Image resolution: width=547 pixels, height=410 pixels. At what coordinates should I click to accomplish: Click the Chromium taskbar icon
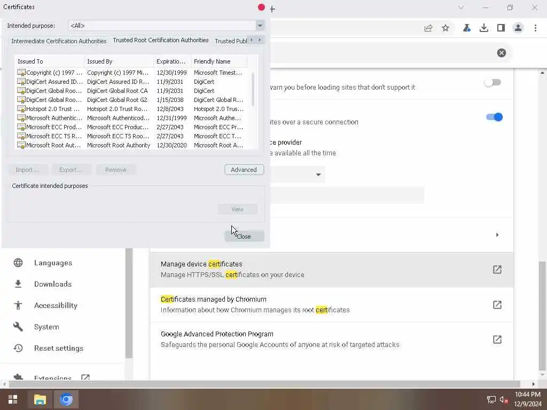[66, 399]
